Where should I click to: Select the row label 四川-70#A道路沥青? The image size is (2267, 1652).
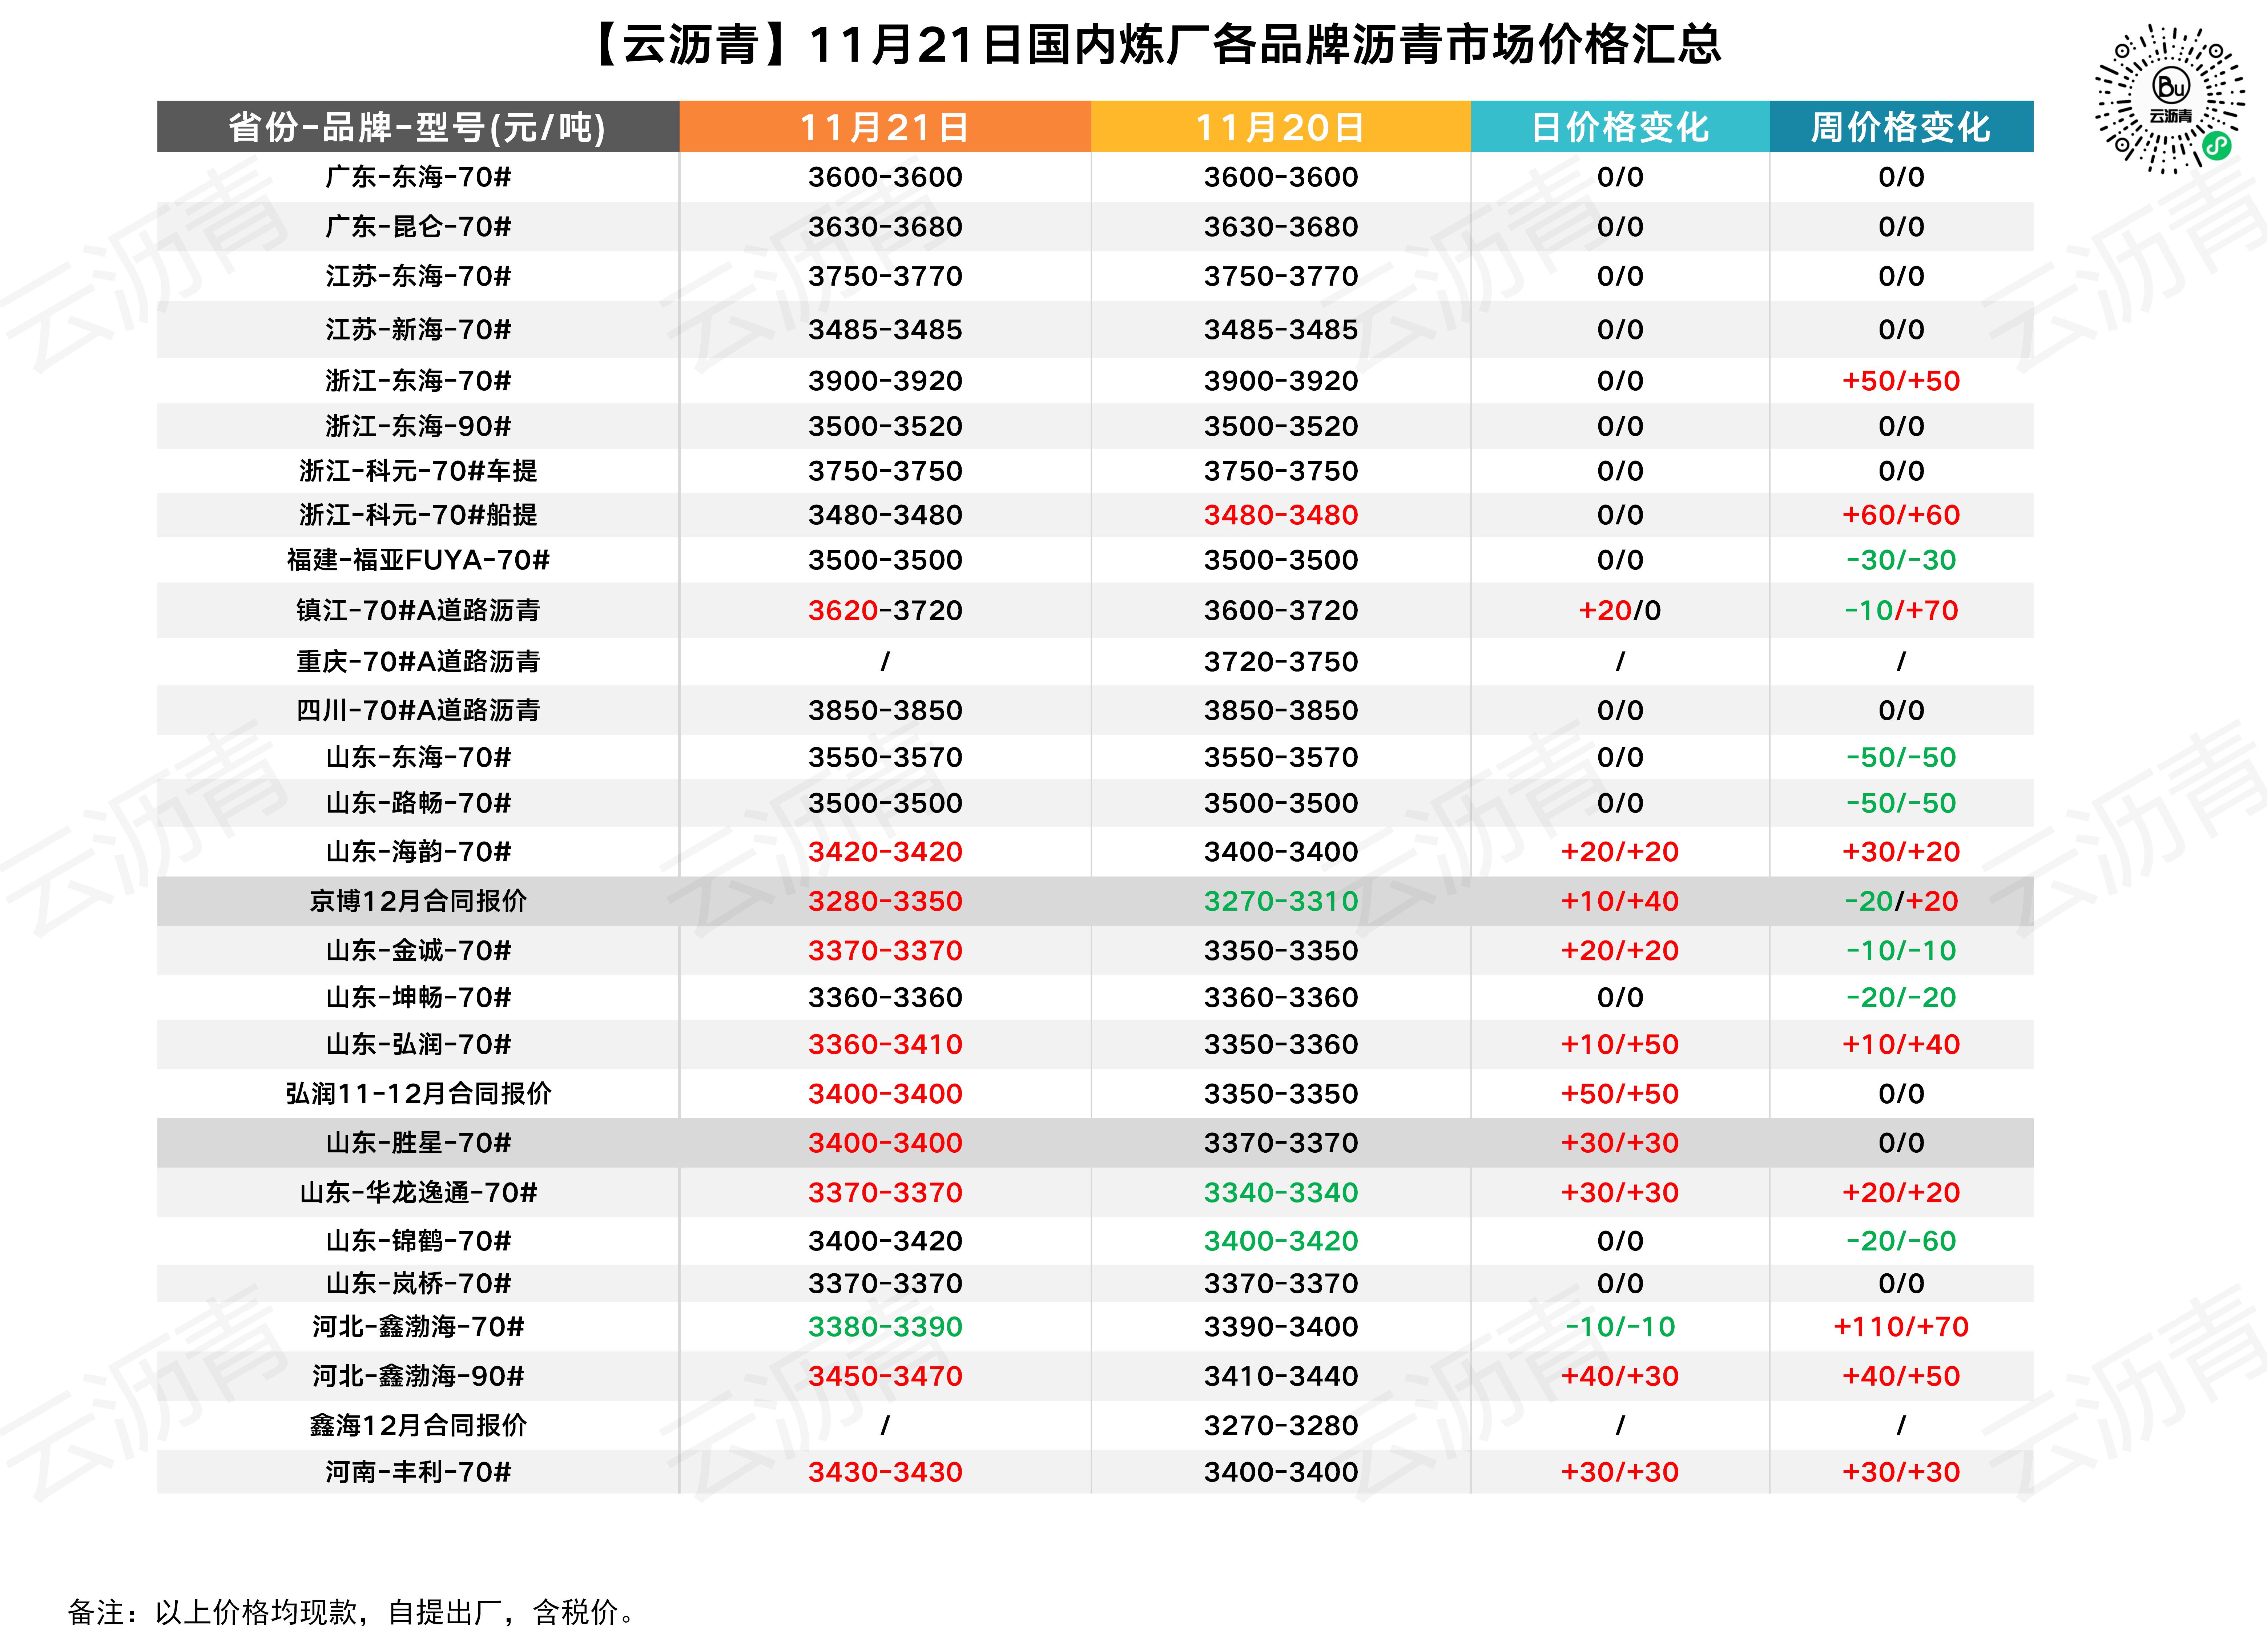tap(418, 710)
